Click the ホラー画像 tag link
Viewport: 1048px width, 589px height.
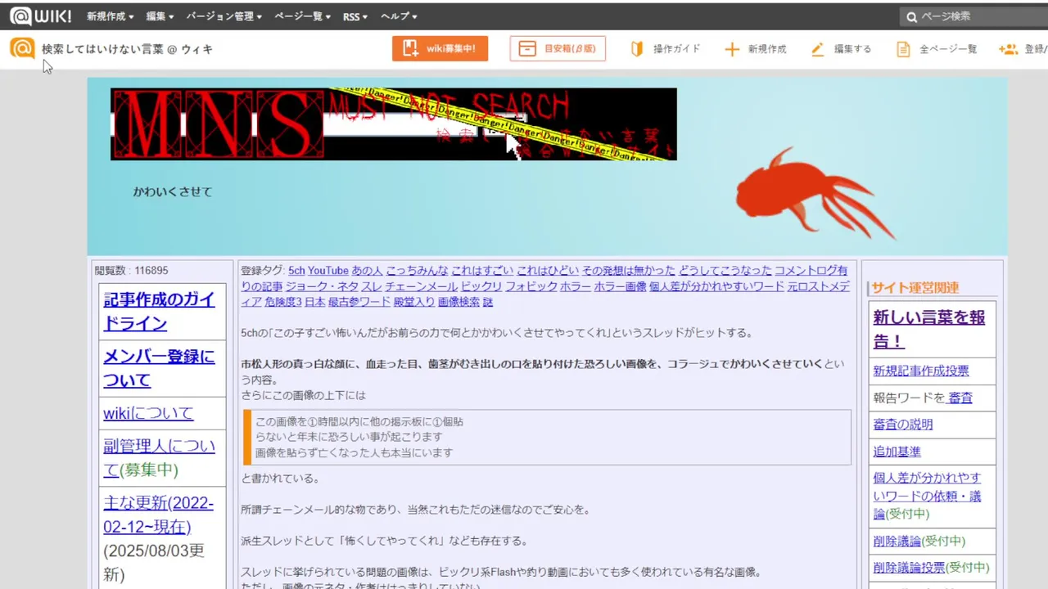[x=620, y=286]
